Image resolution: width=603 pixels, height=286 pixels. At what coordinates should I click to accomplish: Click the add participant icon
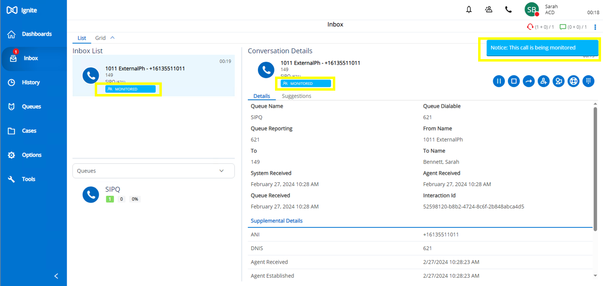(544, 81)
